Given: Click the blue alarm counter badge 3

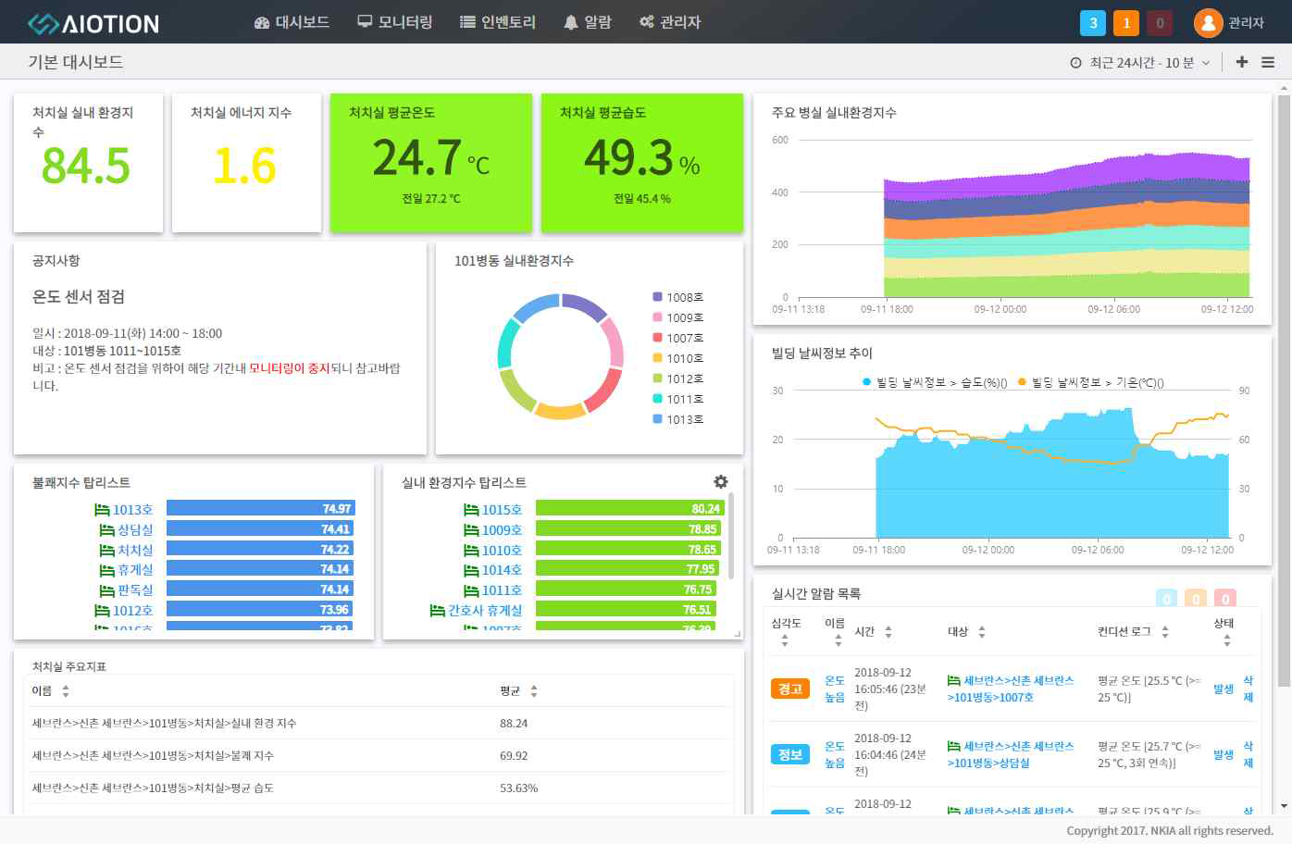Looking at the screenshot, I should 1093,23.
